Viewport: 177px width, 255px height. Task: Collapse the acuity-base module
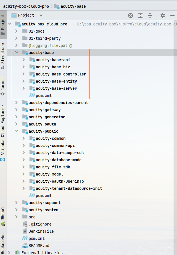click(x=17, y=53)
